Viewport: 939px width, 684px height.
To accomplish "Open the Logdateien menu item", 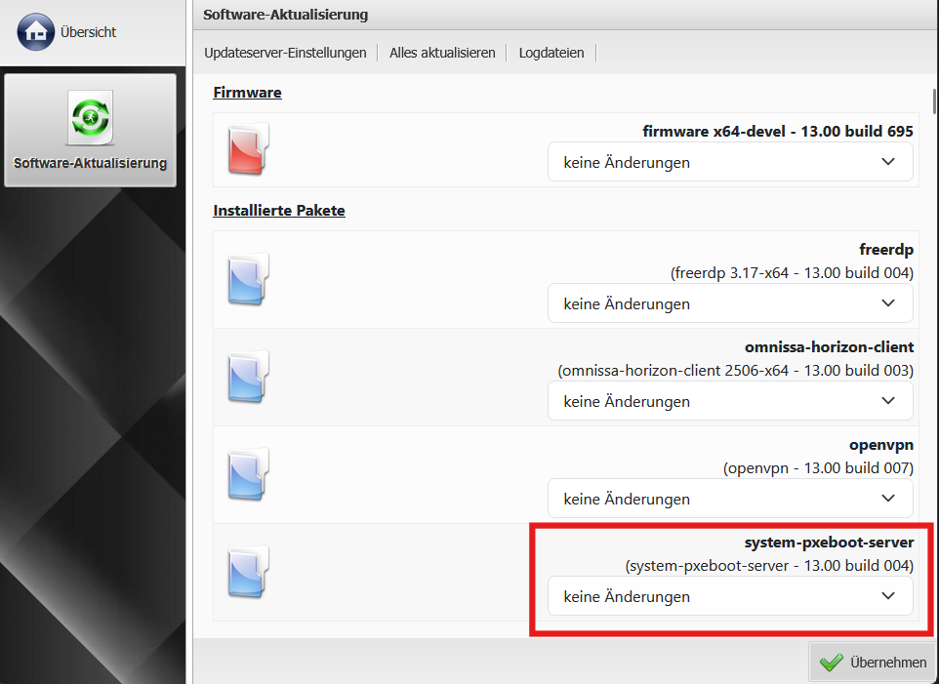I will tap(551, 53).
